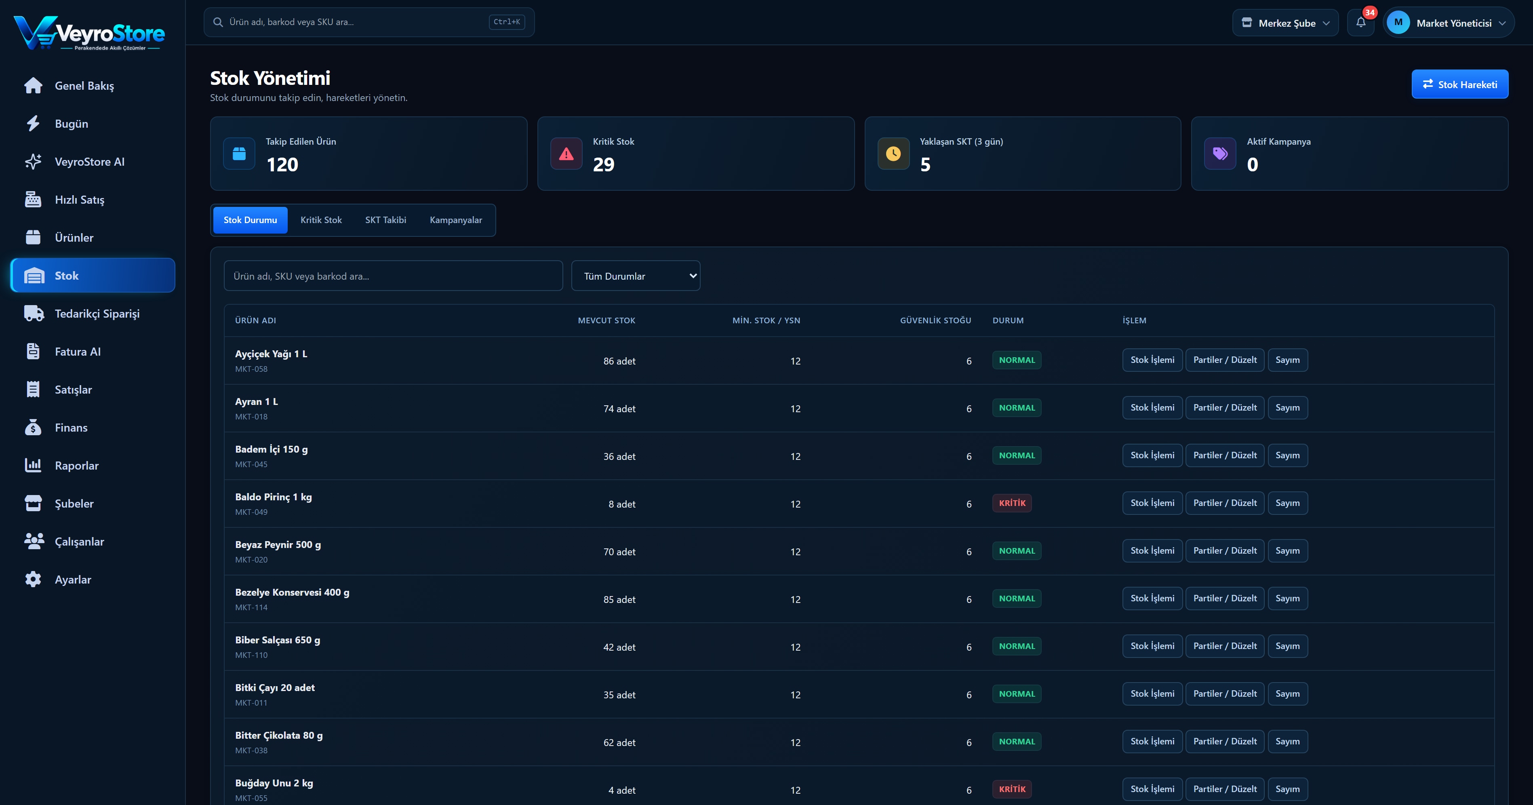This screenshot has height=805, width=1533.
Task: Click Stok İşlemi for Ayçiçek Yağı 1 L
Action: [x=1152, y=360]
